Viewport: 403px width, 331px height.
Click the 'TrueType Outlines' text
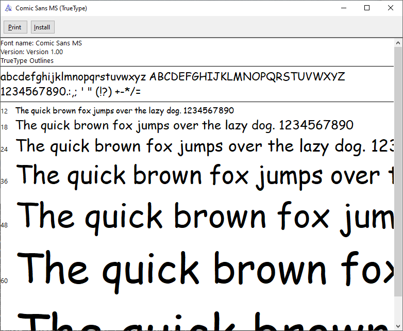(27, 61)
